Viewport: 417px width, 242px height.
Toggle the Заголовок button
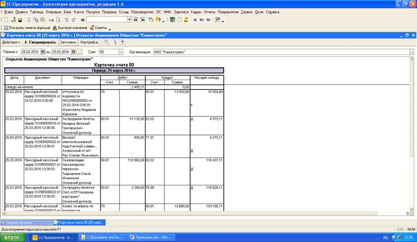68,42
